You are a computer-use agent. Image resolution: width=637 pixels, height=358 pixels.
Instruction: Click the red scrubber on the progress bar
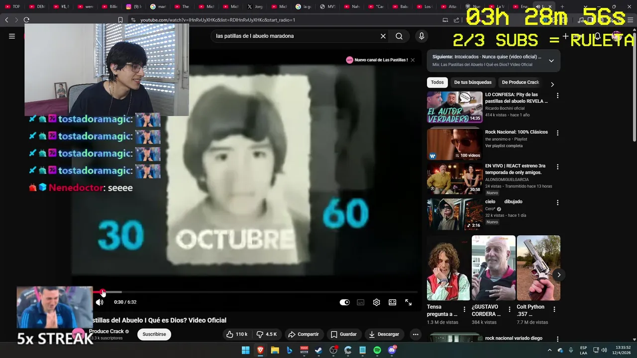[x=103, y=292]
